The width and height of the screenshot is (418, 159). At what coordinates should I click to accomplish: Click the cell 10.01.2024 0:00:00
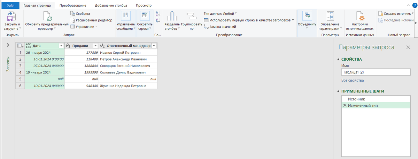[45, 86]
